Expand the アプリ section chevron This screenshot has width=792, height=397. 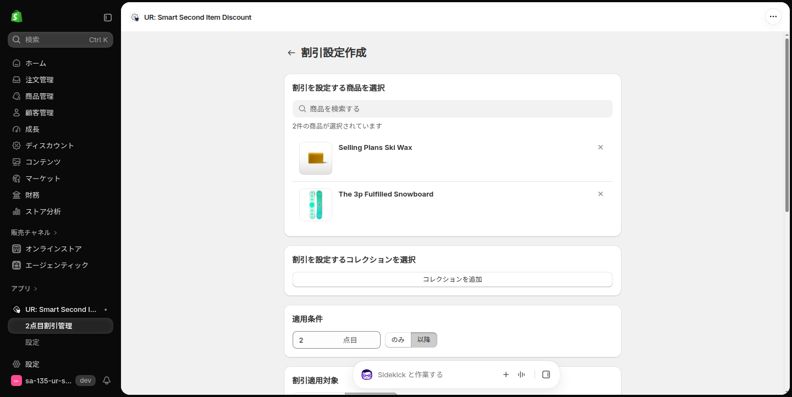click(x=36, y=289)
